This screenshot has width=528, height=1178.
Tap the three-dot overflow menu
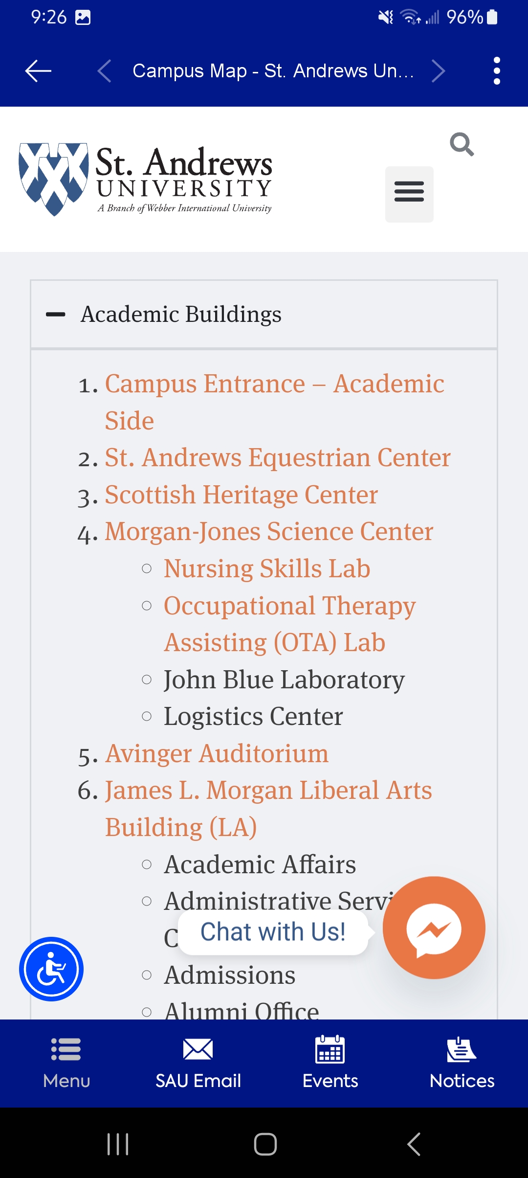pos(497,71)
